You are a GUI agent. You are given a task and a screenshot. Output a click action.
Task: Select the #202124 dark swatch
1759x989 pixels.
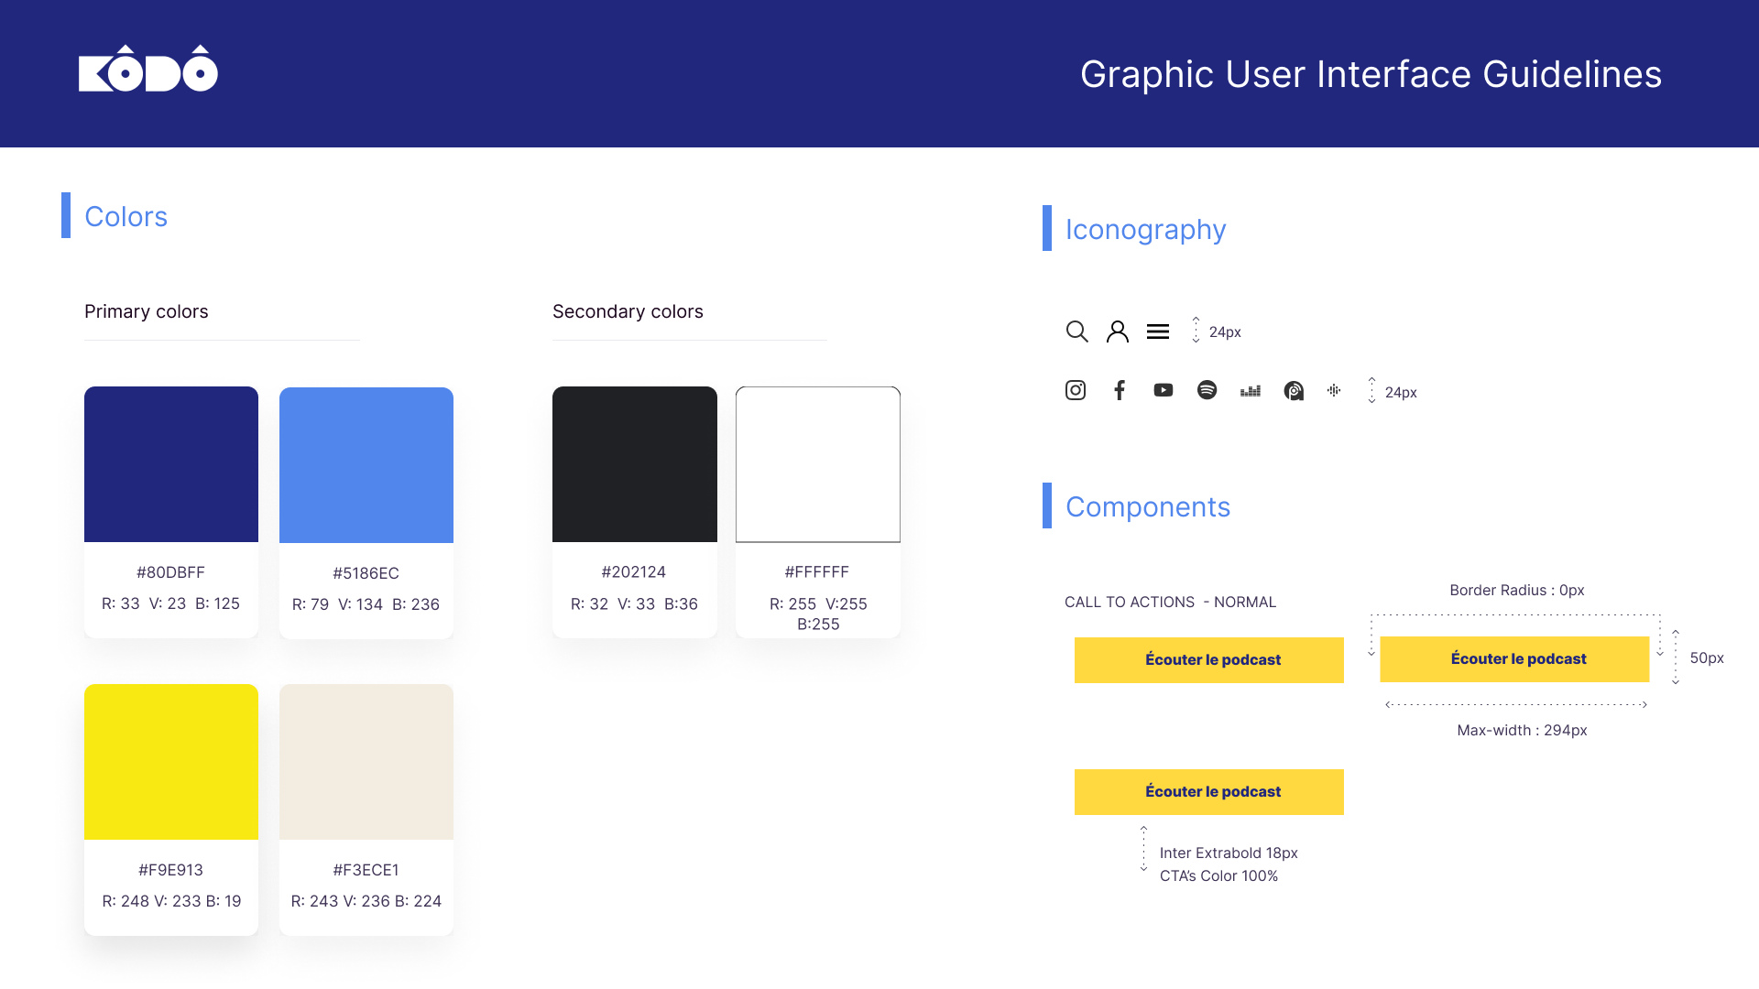pyautogui.click(x=635, y=464)
